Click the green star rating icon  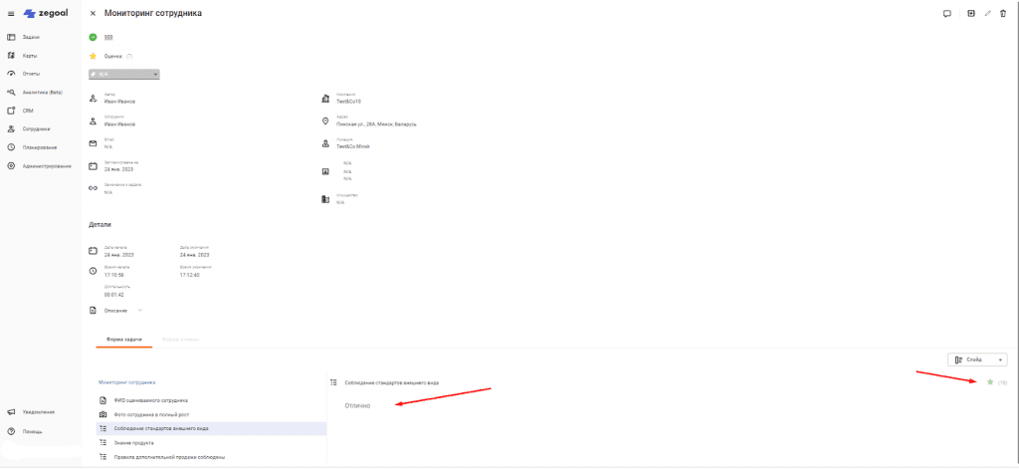coord(989,382)
